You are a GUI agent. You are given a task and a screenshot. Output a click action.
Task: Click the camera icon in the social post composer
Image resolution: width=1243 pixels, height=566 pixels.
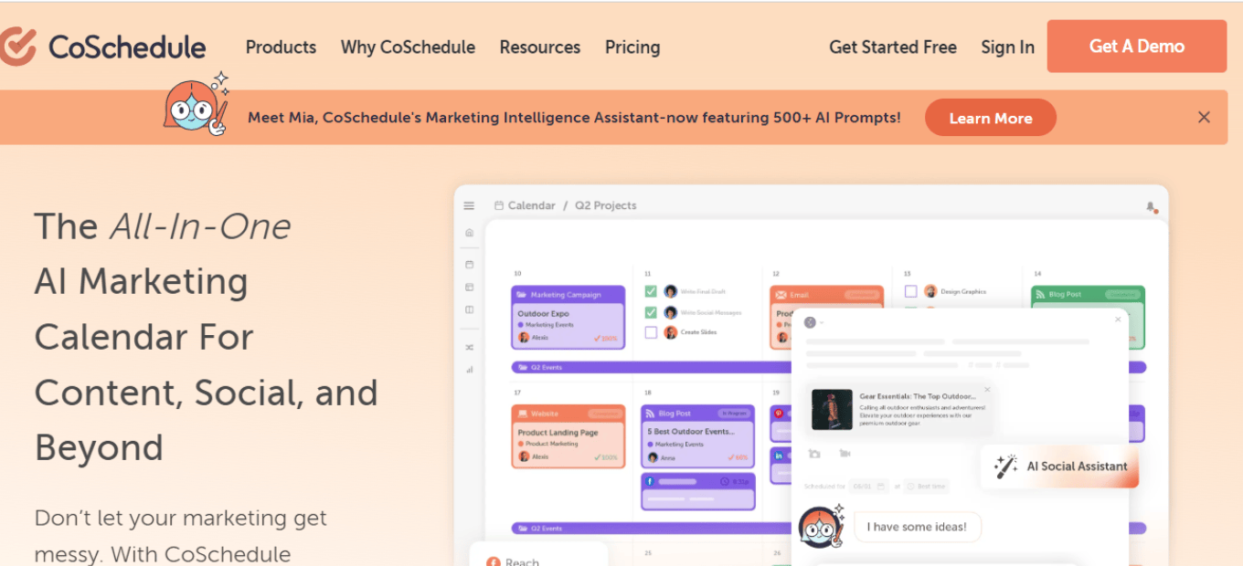pyautogui.click(x=814, y=454)
